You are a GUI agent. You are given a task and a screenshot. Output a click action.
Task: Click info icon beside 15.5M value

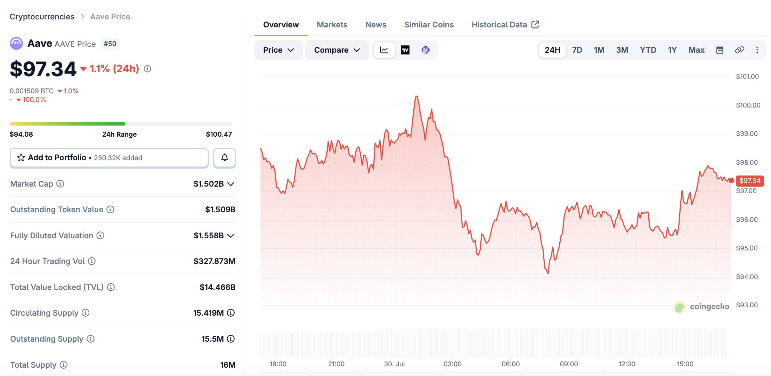(231, 339)
